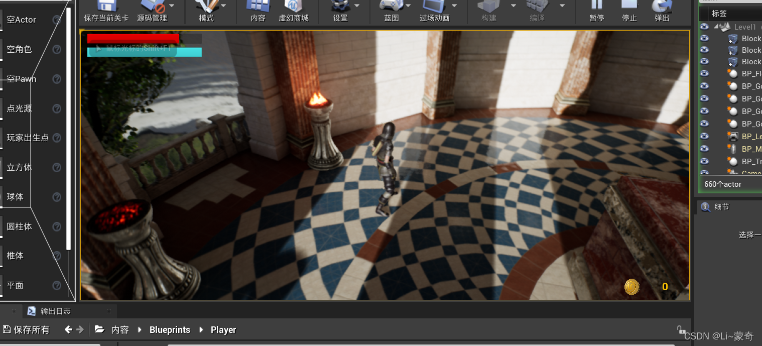
Task: Select 玩家出生点 in the place panel
Action: [28, 138]
